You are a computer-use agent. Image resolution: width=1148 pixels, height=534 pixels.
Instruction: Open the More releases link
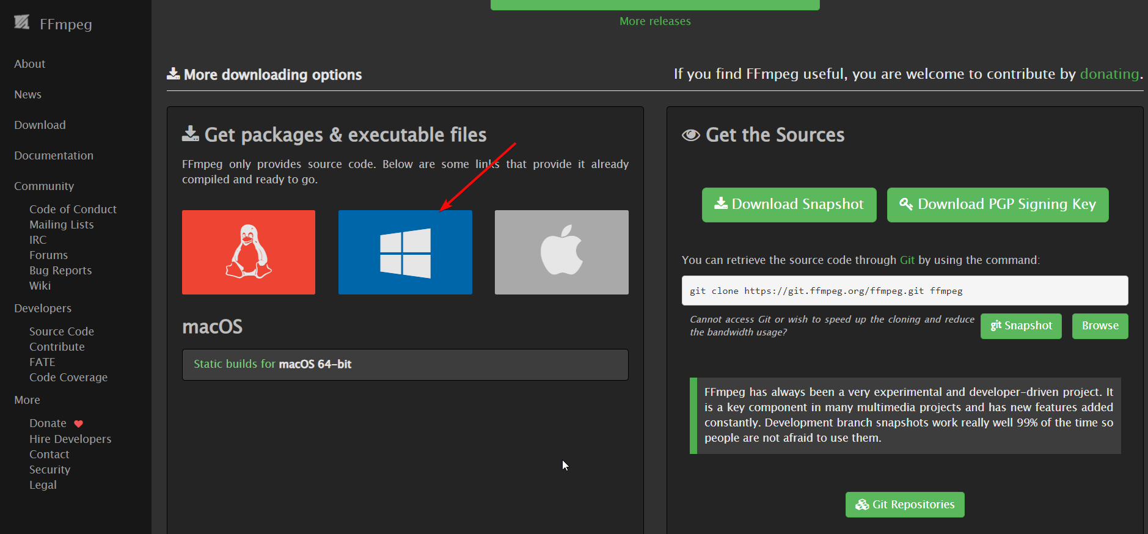[x=655, y=21]
